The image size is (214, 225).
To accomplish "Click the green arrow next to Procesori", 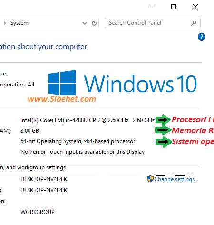I will [x=163, y=119].
